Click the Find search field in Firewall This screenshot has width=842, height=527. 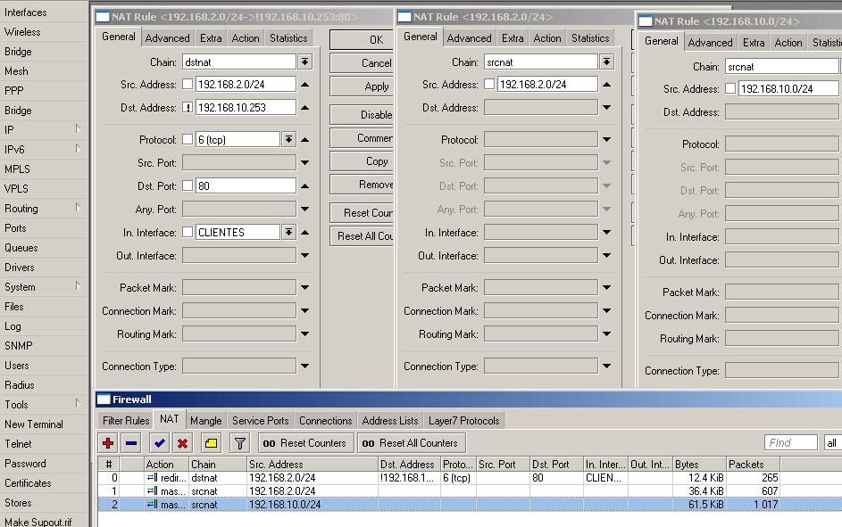tap(790, 443)
